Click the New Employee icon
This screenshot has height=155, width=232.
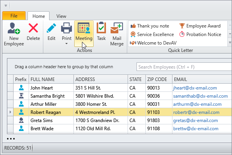pyautogui.click(x=14, y=29)
